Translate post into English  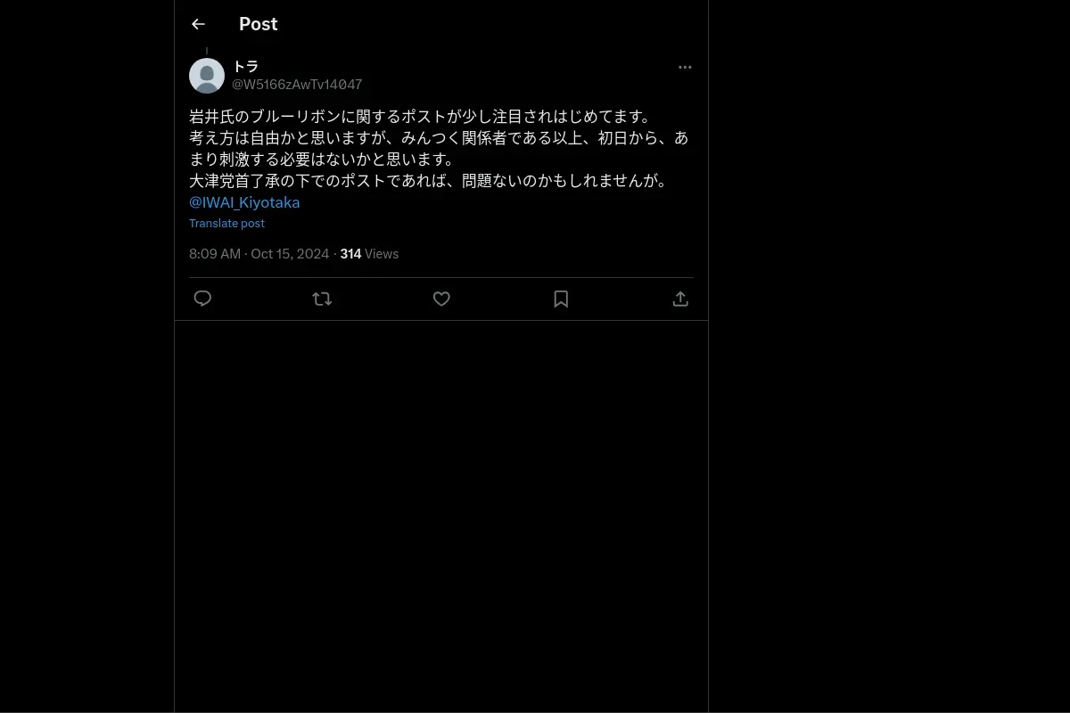click(x=226, y=224)
